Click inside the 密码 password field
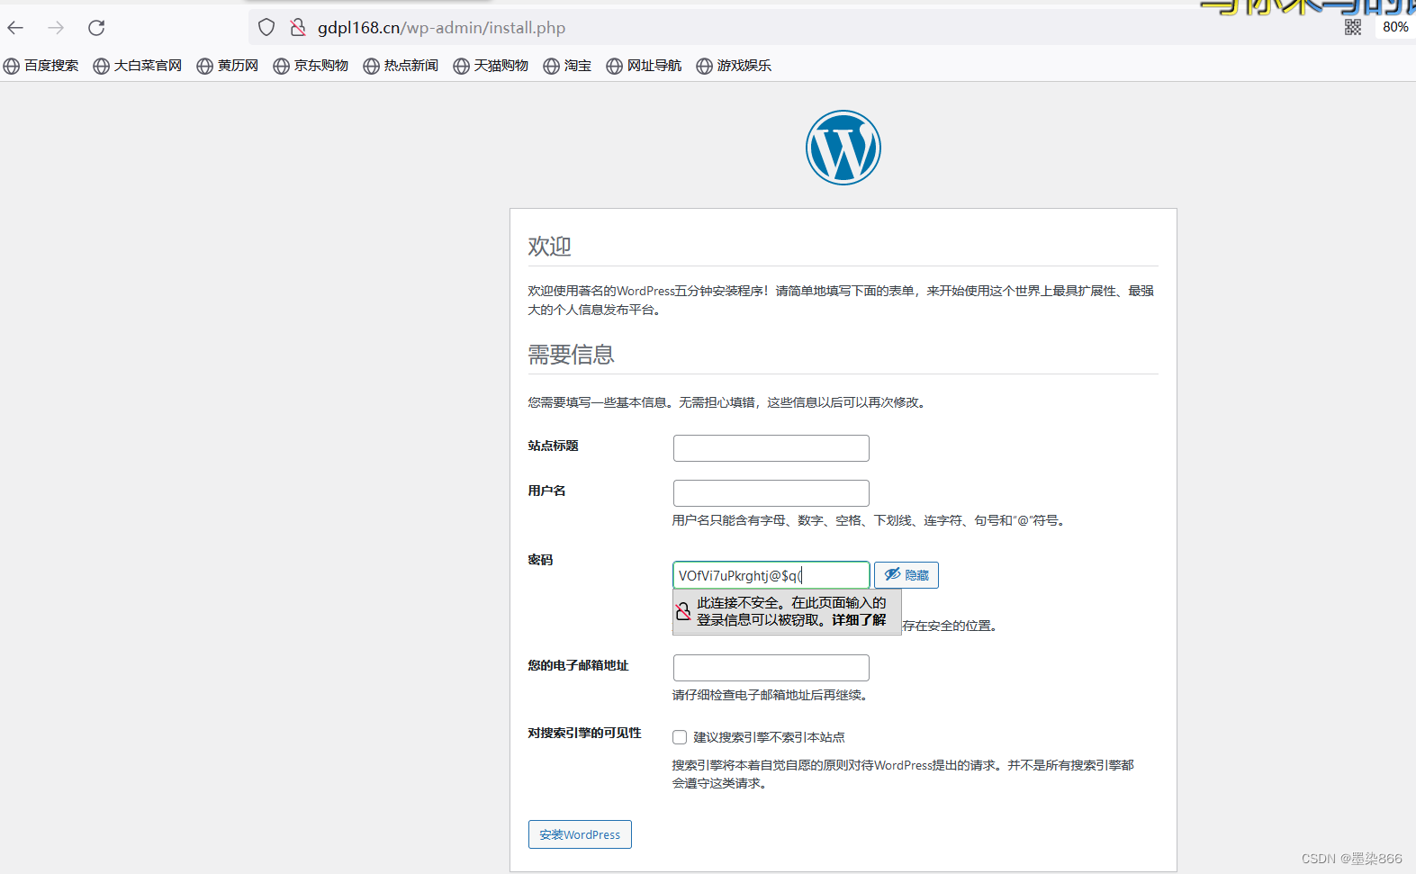 click(x=771, y=575)
